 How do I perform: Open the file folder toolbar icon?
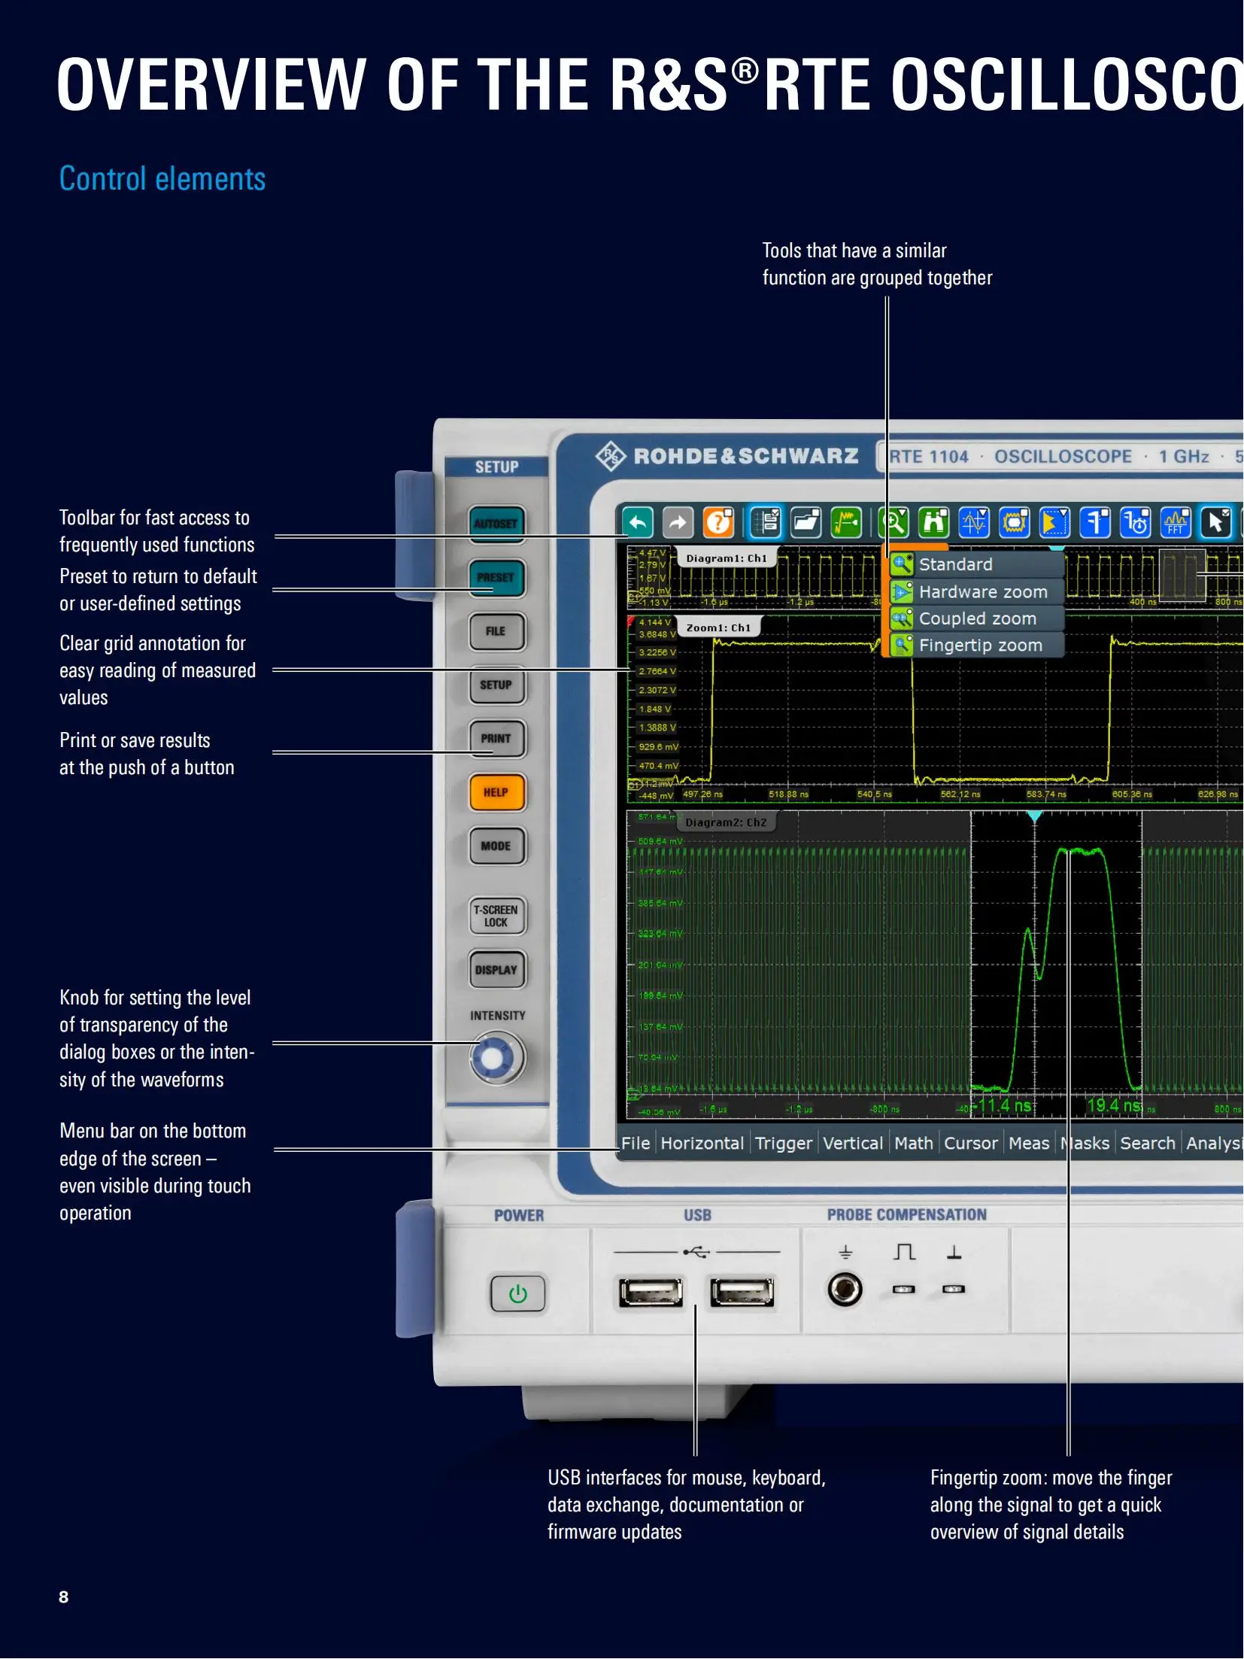coord(805,522)
